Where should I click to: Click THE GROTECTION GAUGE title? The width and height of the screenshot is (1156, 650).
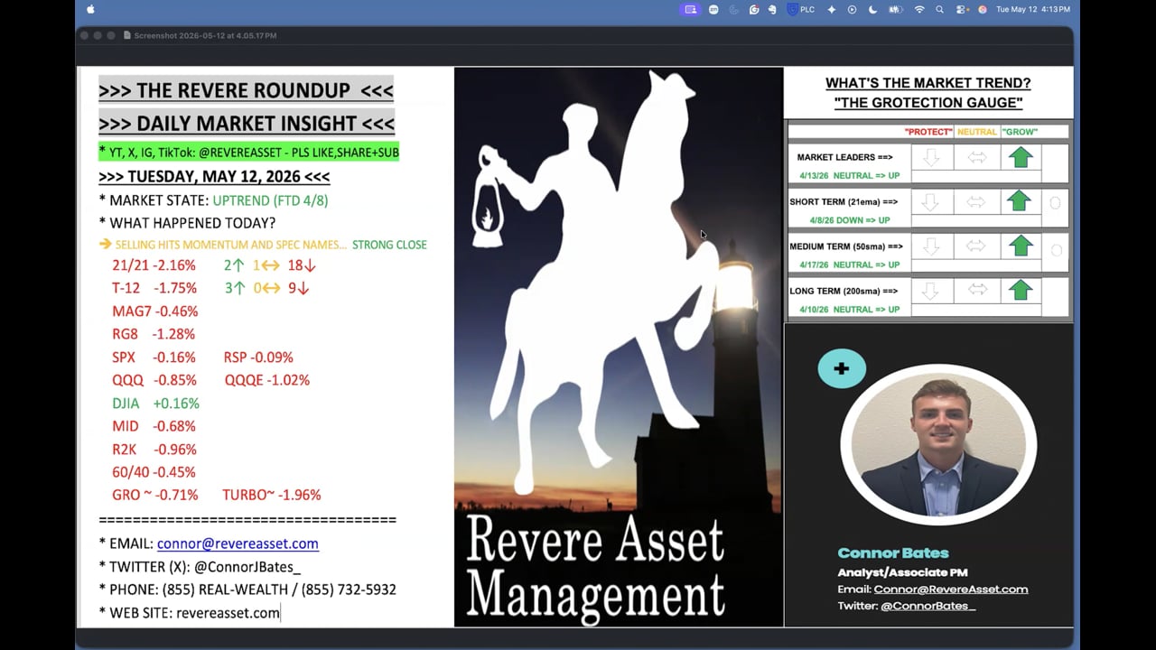click(928, 103)
